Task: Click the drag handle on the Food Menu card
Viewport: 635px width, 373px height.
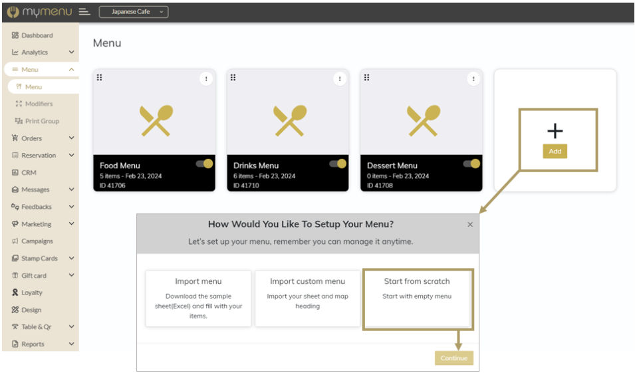Action: tap(99, 77)
